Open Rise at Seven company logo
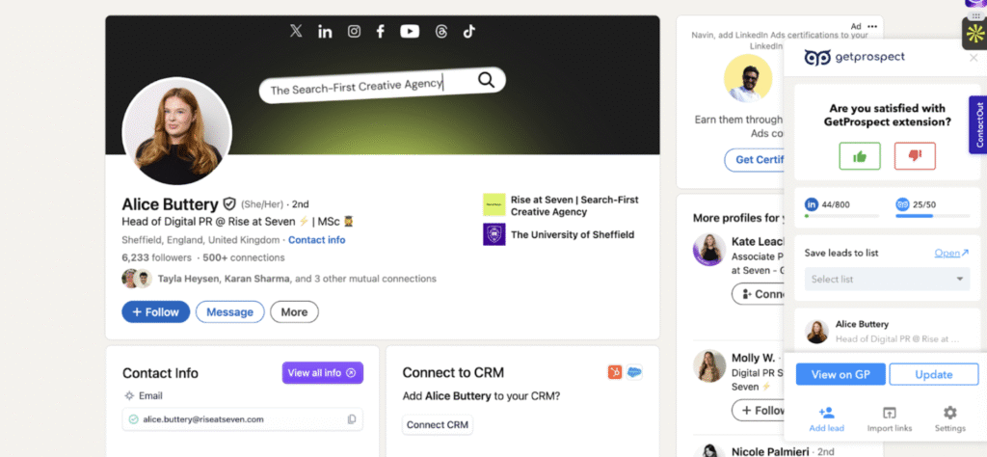 [x=494, y=204]
